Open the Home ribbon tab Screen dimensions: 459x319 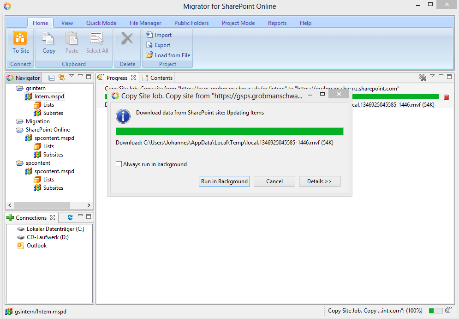coord(41,23)
